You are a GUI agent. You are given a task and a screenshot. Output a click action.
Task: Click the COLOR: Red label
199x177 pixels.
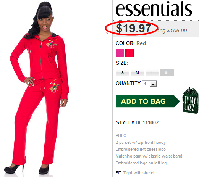(x=131, y=43)
